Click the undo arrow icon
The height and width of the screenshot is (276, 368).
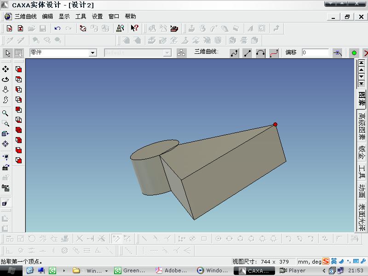tap(57, 29)
